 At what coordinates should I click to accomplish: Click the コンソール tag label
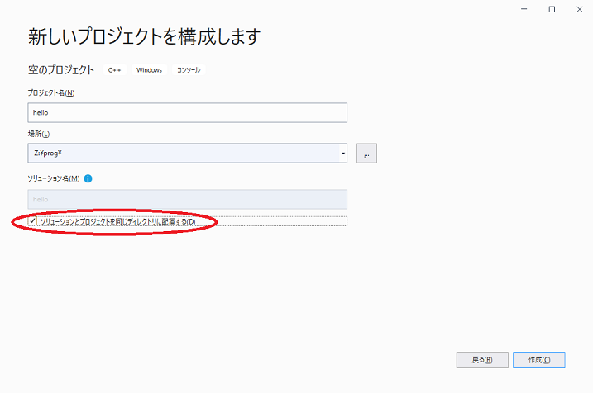(189, 70)
